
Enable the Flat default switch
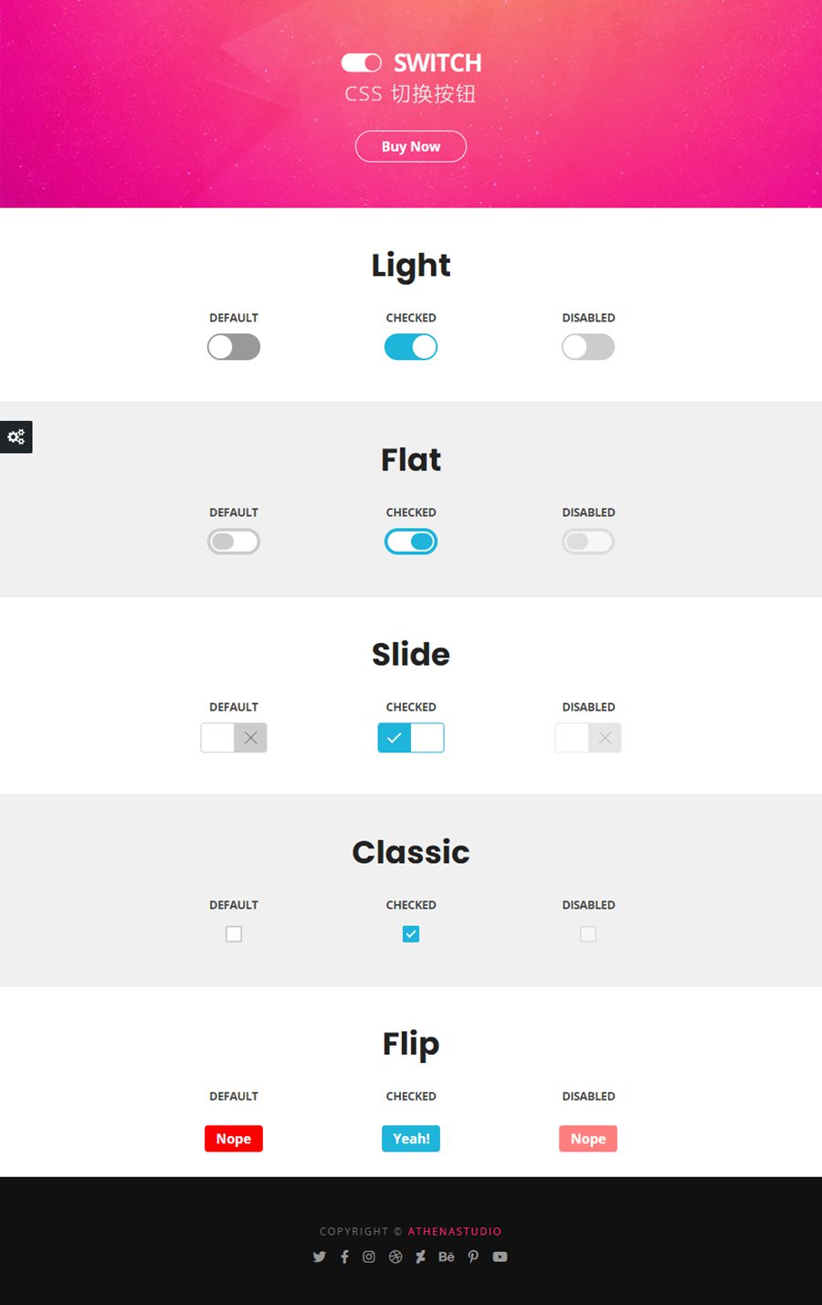234,542
